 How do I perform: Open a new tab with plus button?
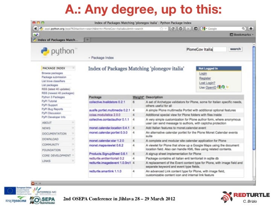[x=87, y=40]
